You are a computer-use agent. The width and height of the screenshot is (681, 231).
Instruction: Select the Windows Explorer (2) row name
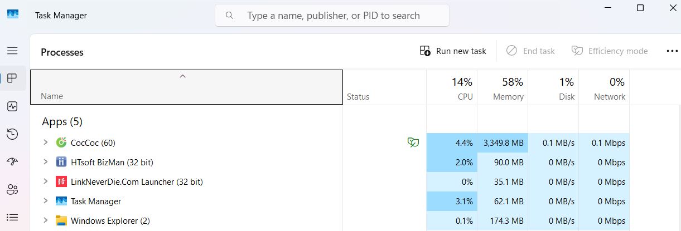pyautogui.click(x=110, y=221)
